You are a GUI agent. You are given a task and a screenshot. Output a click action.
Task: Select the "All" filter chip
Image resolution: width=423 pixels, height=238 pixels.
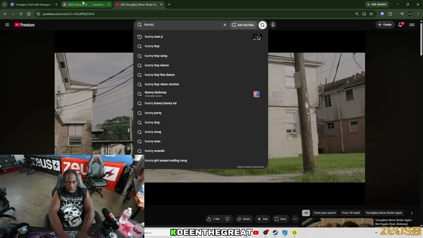306,213
